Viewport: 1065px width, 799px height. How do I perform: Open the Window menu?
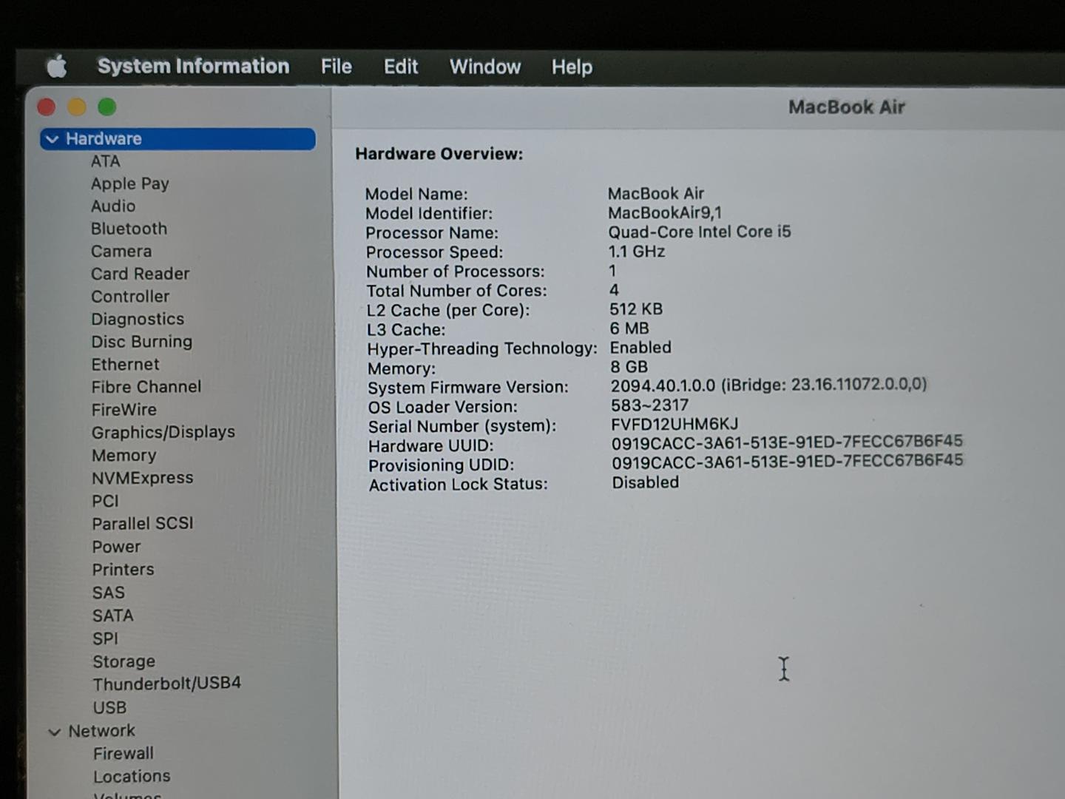point(484,67)
